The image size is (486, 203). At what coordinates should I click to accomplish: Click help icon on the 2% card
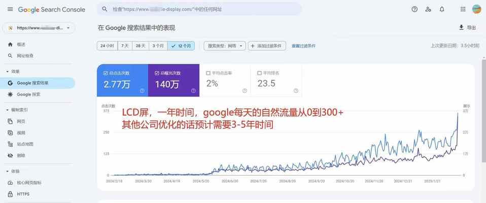(x=245, y=91)
